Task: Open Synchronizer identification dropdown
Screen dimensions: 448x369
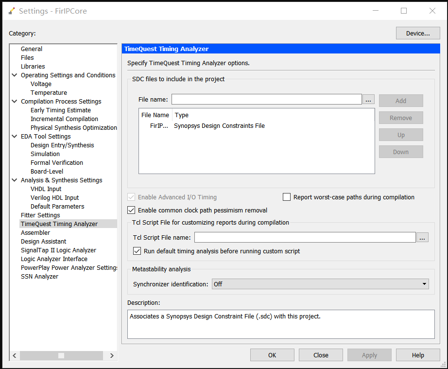Action: pyautogui.click(x=320, y=284)
